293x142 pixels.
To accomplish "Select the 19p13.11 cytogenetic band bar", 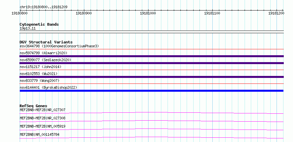I will 151,32.
